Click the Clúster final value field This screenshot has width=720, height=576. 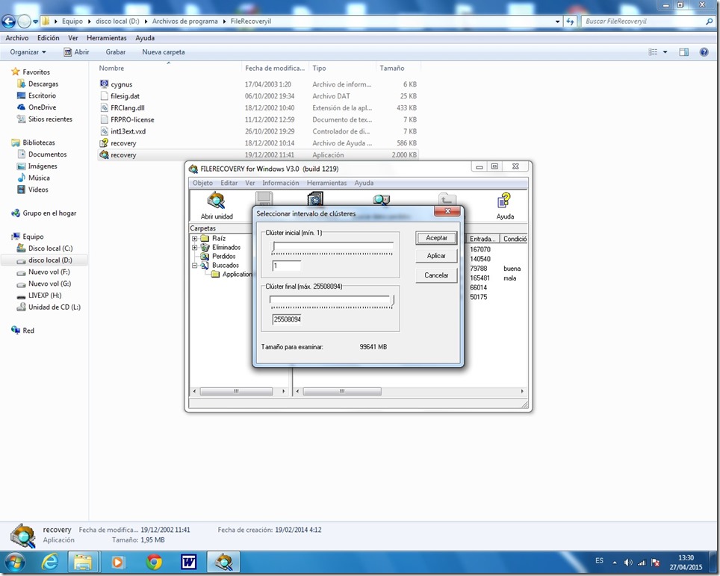click(x=287, y=319)
